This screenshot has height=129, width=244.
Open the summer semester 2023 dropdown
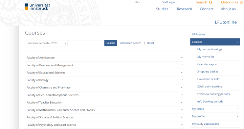click(x=46, y=43)
